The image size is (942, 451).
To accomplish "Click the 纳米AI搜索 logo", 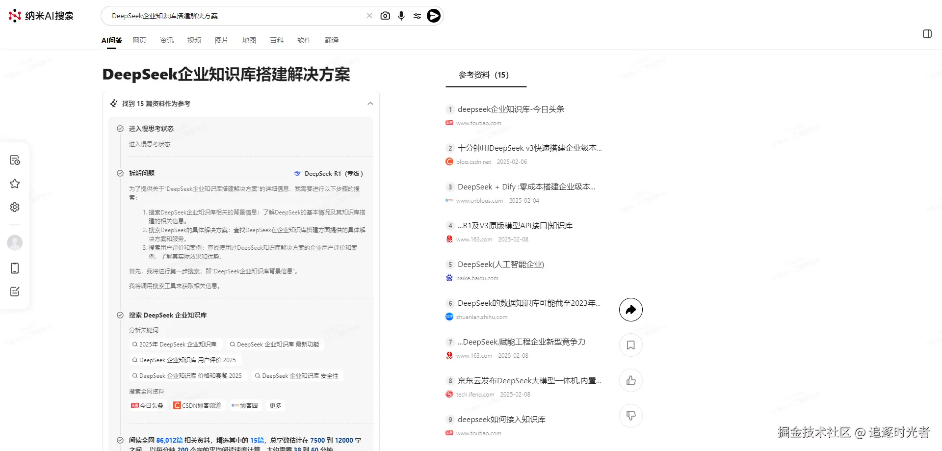I will 41,16.
